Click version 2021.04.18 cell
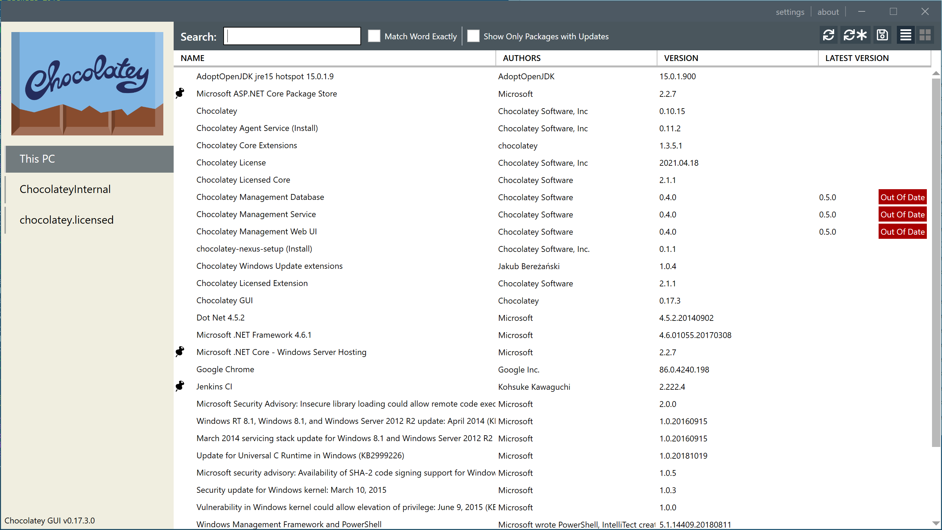942x530 pixels. [679, 163]
